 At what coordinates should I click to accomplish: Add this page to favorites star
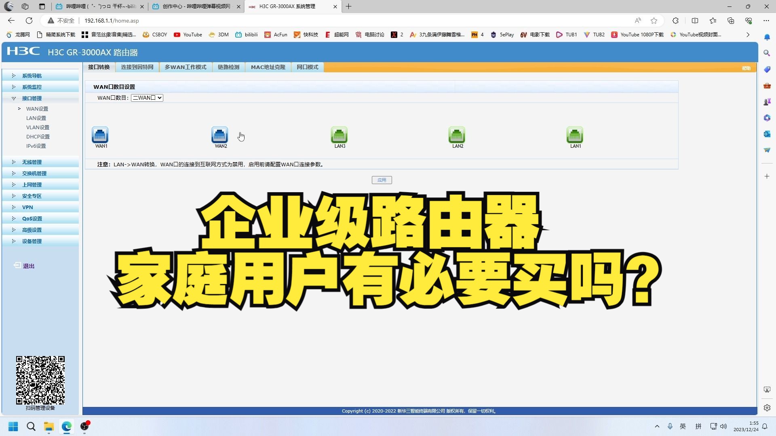click(654, 21)
